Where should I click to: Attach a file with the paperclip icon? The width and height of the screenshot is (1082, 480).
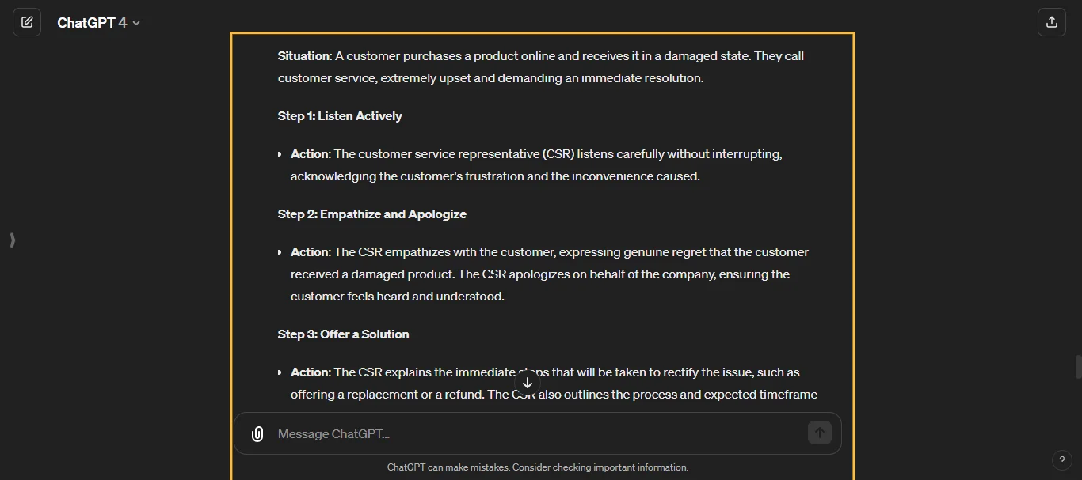click(x=257, y=433)
